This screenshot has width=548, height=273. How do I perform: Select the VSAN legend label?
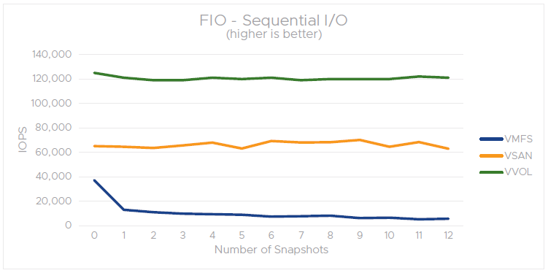tap(518, 155)
